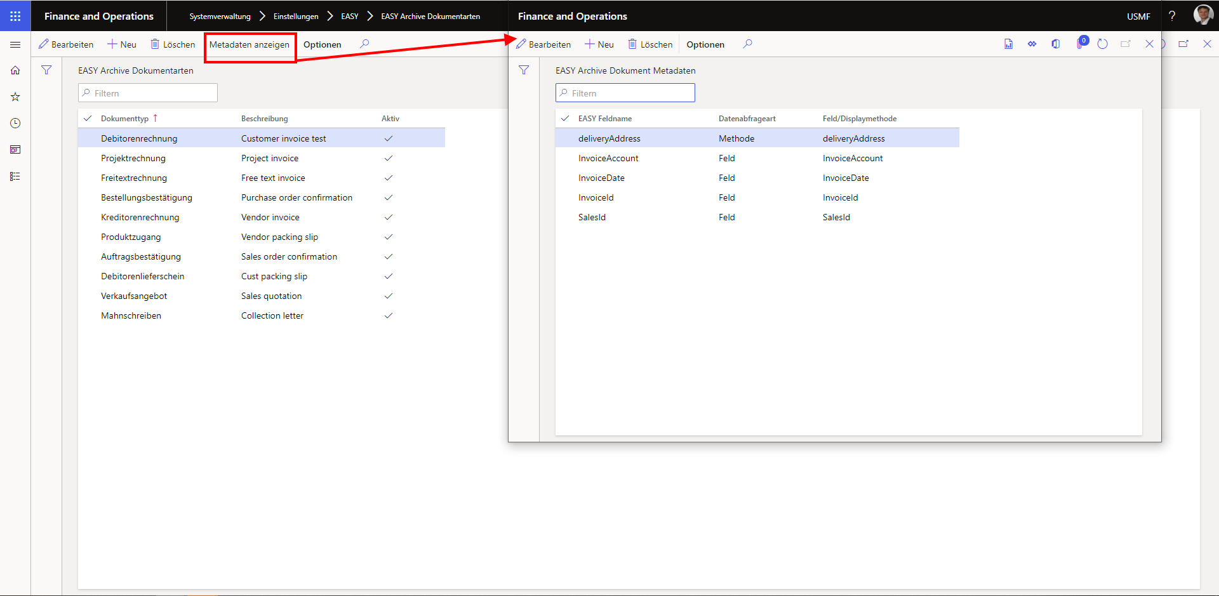Screen dimensions: 1219x596
Task: Toggle Aktiv for Debitorenrechnung
Action: (x=389, y=138)
